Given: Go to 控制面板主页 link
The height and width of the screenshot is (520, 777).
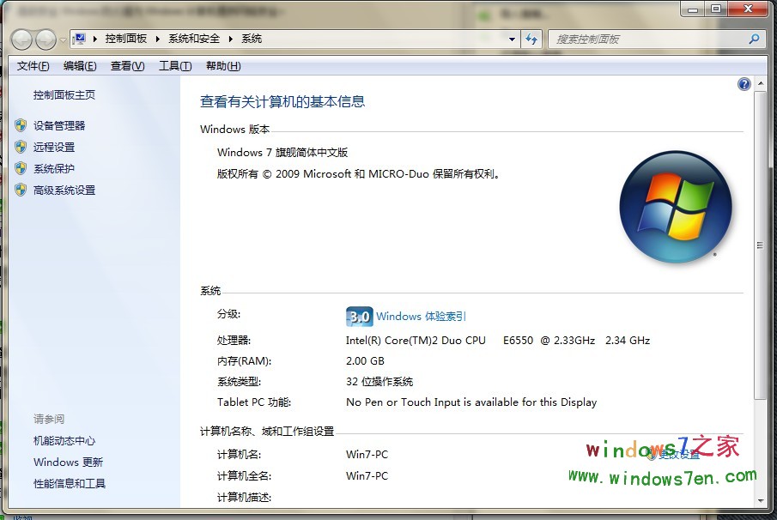Looking at the screenshot, I should click(64, 95).
